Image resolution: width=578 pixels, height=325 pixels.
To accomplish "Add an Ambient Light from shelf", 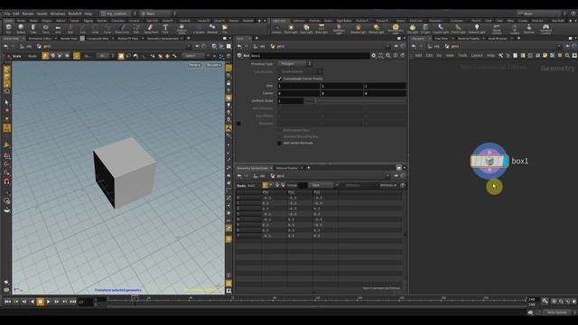I will click(477, 29).
